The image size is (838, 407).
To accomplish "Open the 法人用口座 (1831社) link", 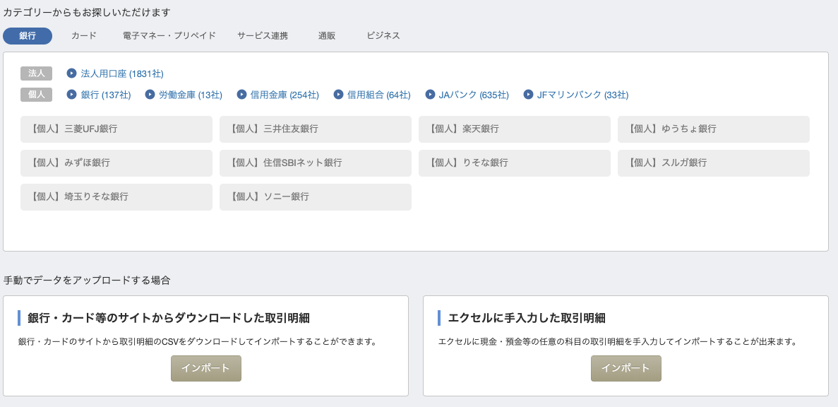I will pos(122,73).
